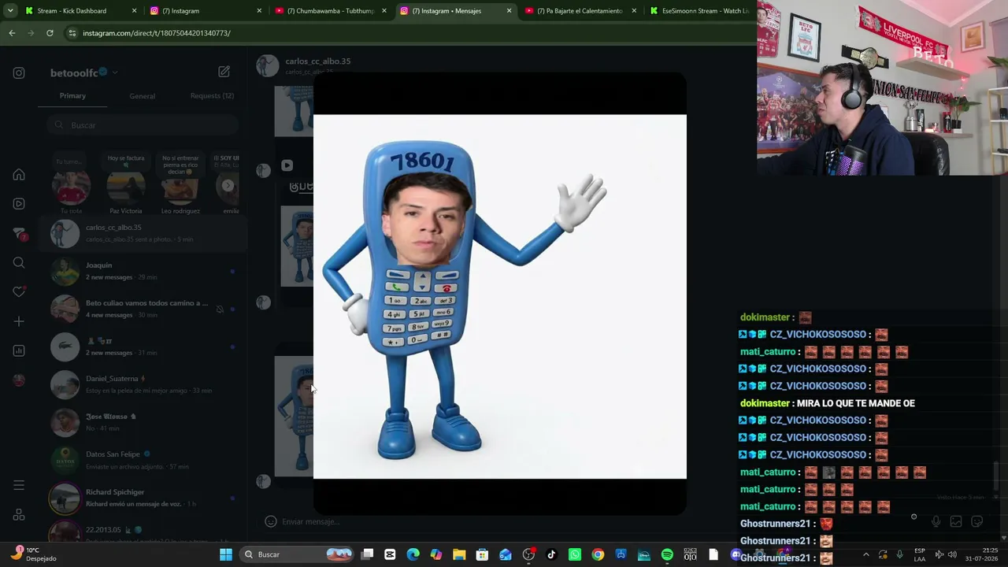Open the Joaquin conversation

pyautogui.click(x=143, y=271)
